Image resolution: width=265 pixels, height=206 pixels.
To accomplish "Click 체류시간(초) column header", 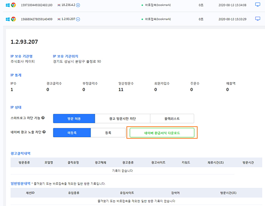I will tap(216, 163).
